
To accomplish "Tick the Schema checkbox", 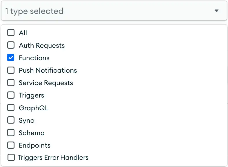I will click(11, 133).
